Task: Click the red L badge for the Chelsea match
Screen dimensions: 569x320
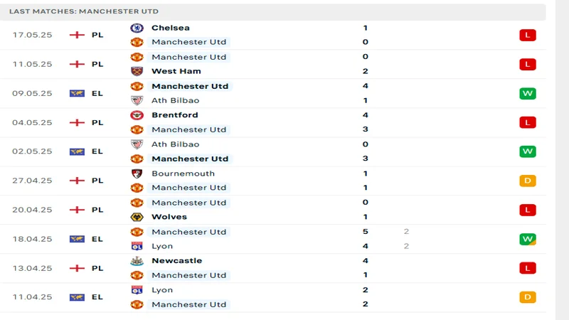Action: pyautogui.click(x=527, y=35)
